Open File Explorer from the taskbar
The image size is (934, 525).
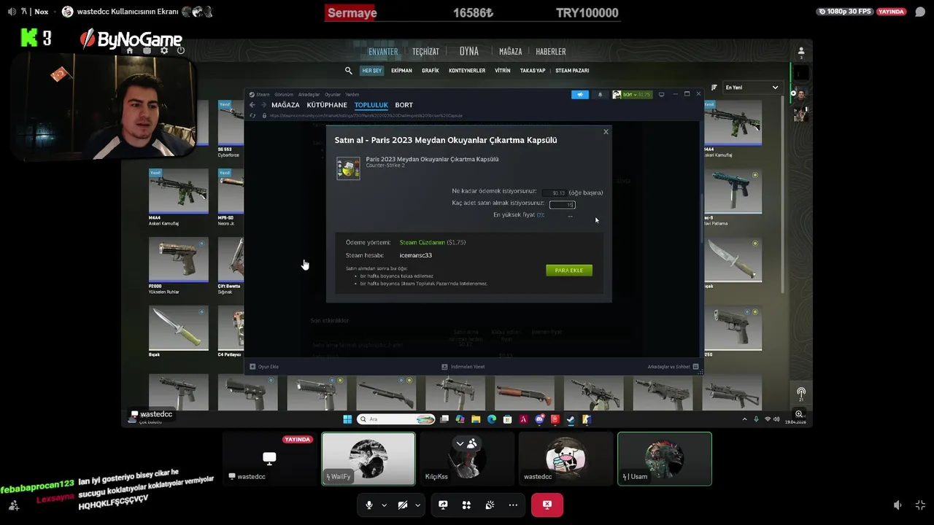[476, 419]
